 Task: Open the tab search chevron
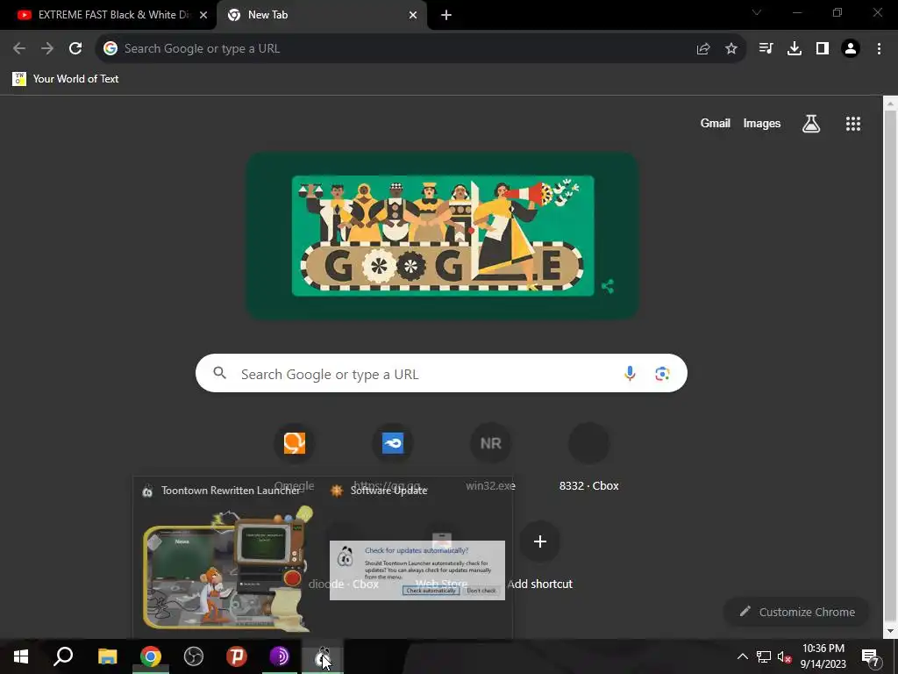click(757, 12)
